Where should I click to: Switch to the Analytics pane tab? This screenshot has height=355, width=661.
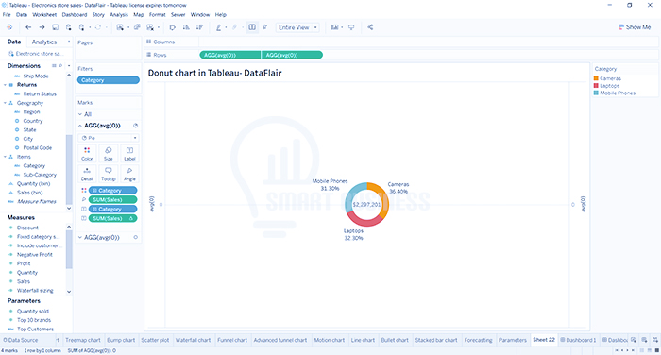click(44, 42)
